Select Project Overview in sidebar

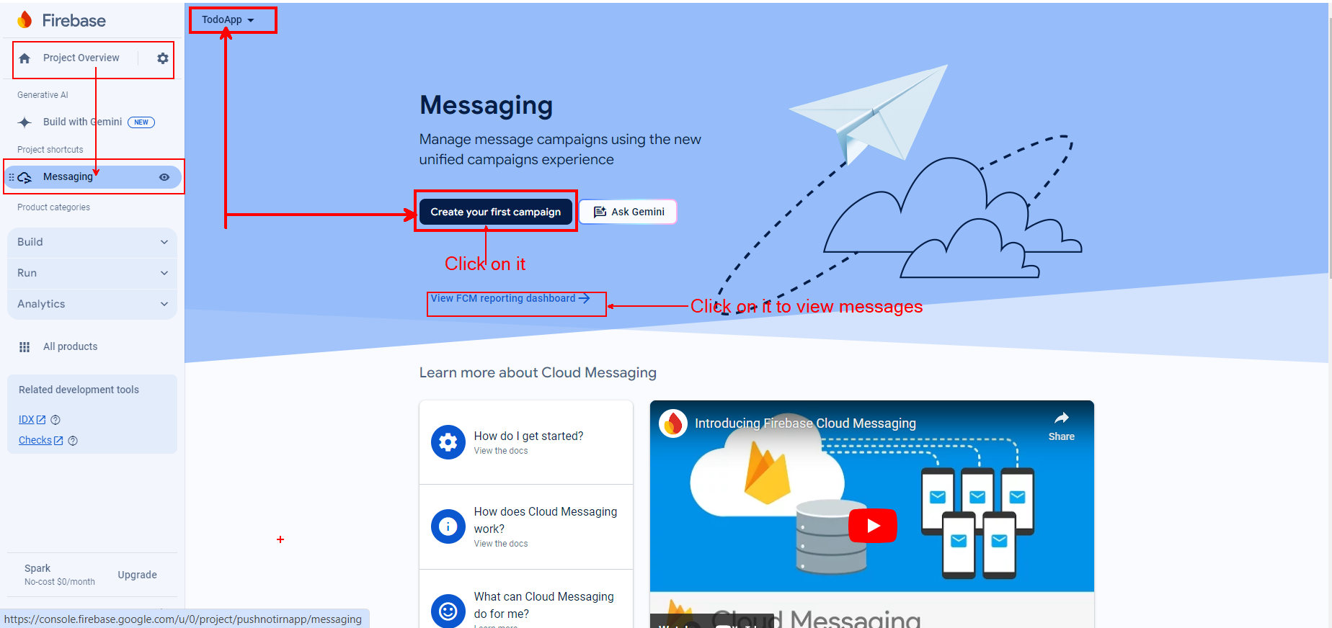click(x=81, y=58)
